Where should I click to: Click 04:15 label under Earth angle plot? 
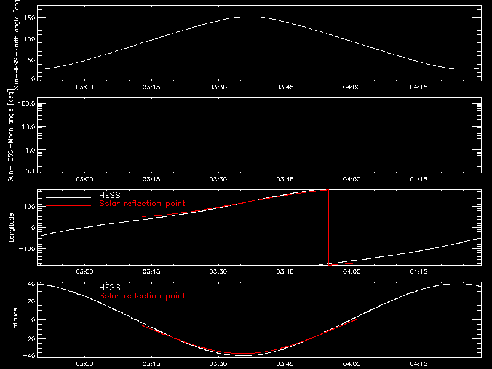click(419, 87)
